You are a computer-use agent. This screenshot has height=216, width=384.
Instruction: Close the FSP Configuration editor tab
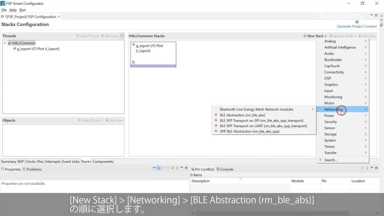pos(59,16)
